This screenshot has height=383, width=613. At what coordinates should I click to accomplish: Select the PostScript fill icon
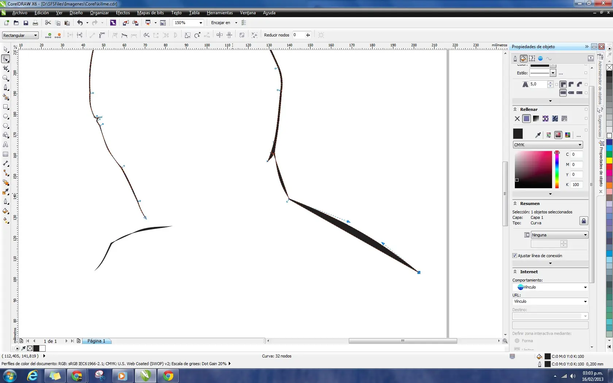(x=564, y=119)
